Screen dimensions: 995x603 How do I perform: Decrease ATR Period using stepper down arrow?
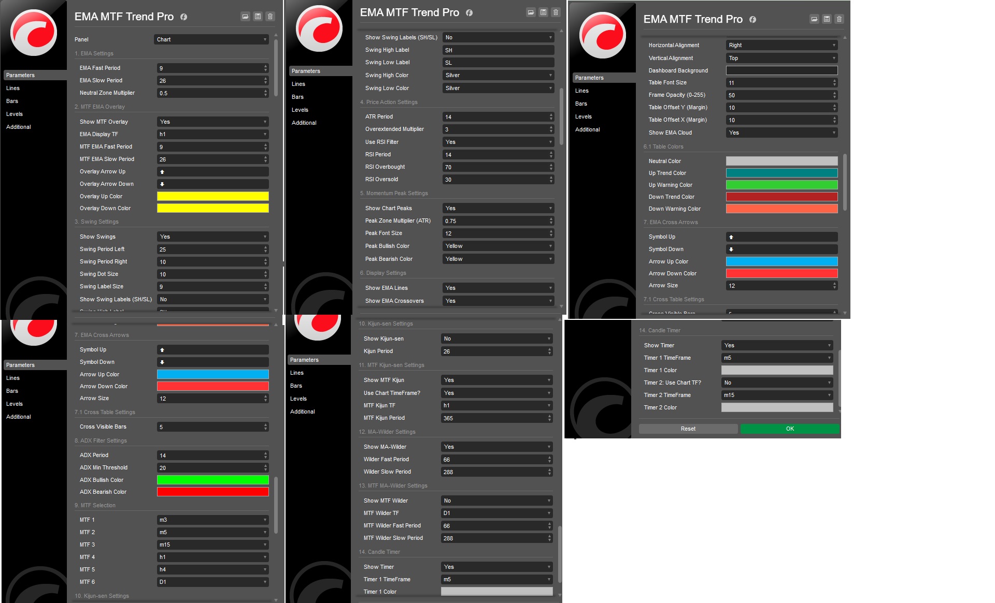(551, 119)
